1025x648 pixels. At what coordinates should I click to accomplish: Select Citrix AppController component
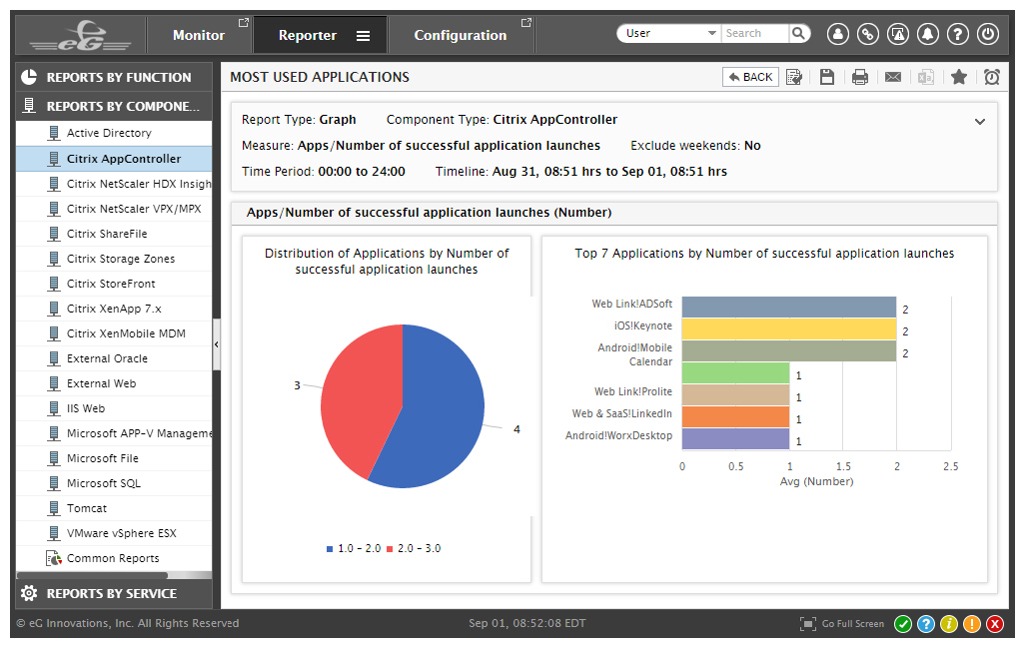coord(114,159)
